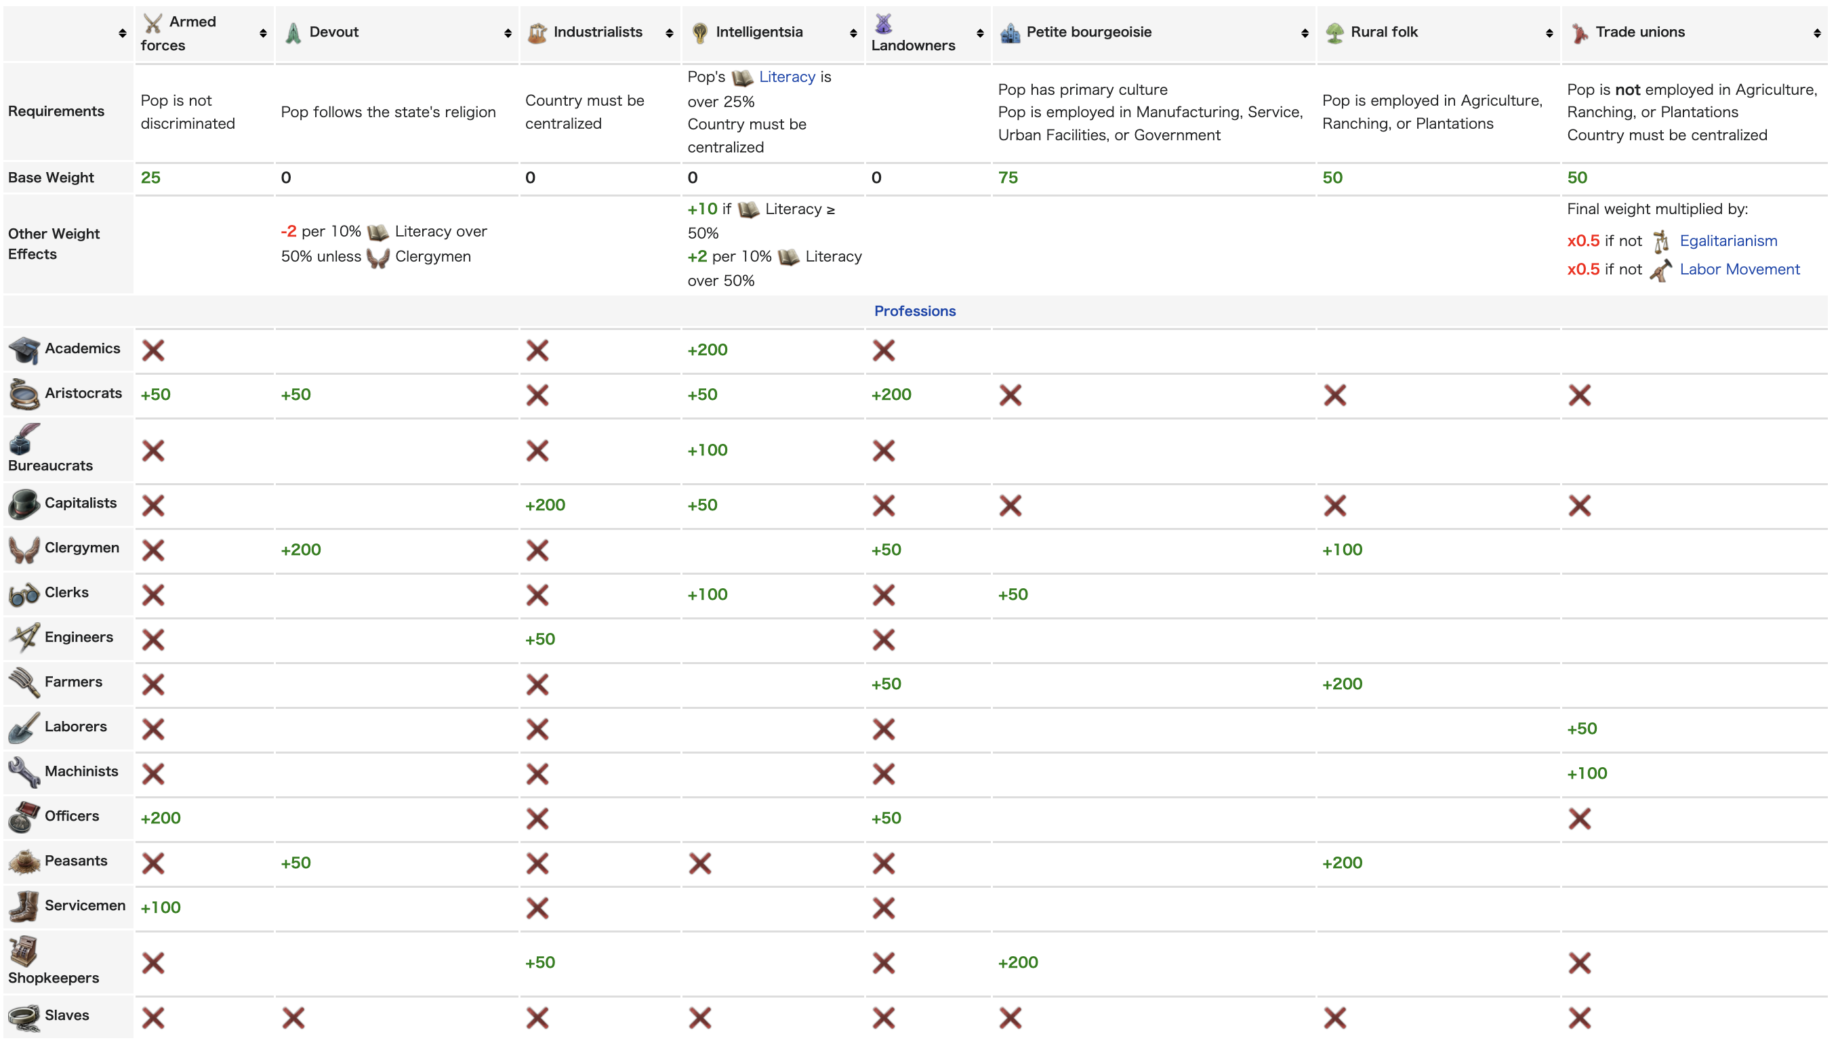Click the Slaves shackles icon

(x=24, y=1017)
